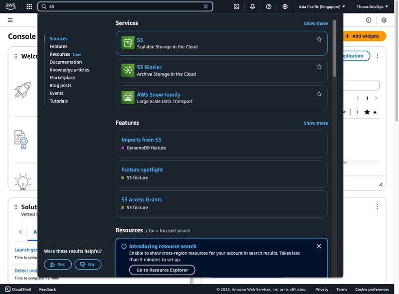Image resolution: width=399 pixels, height=294 pixels.
Task: Click inside the s3 search field
Action: (125, 6)
